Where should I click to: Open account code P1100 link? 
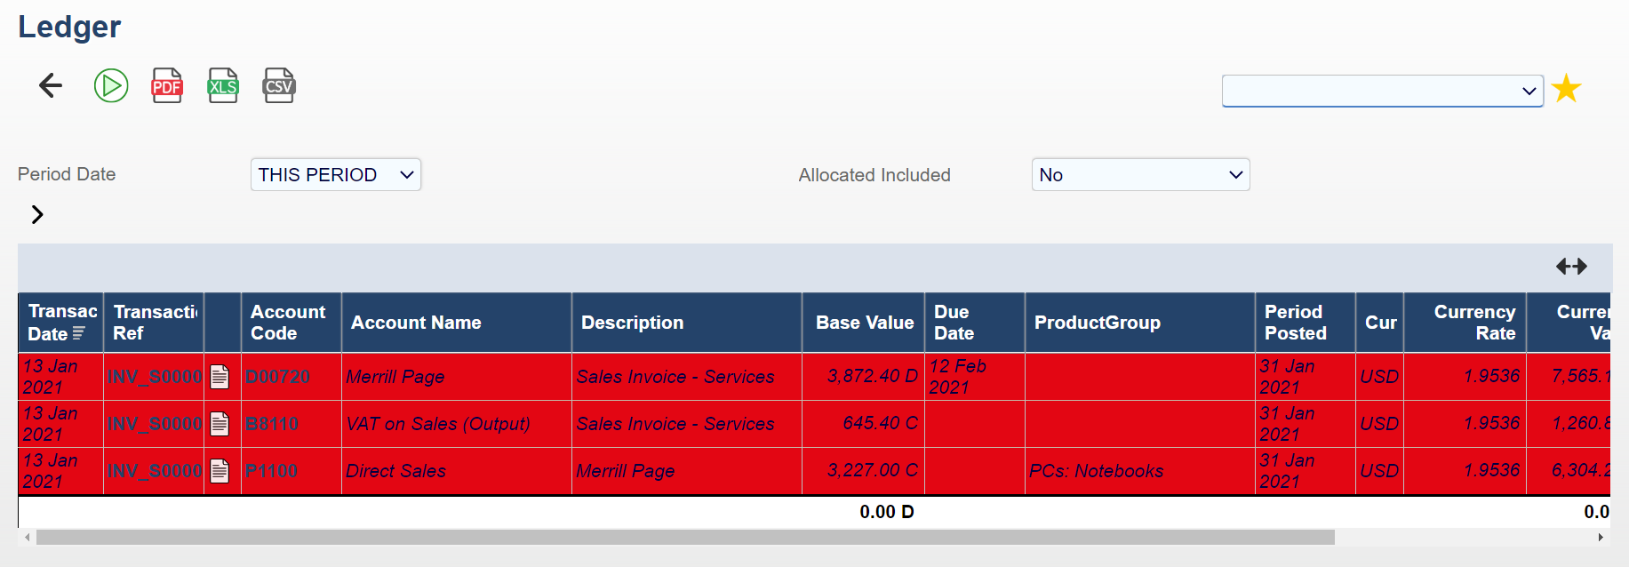[x=271, y=471]
